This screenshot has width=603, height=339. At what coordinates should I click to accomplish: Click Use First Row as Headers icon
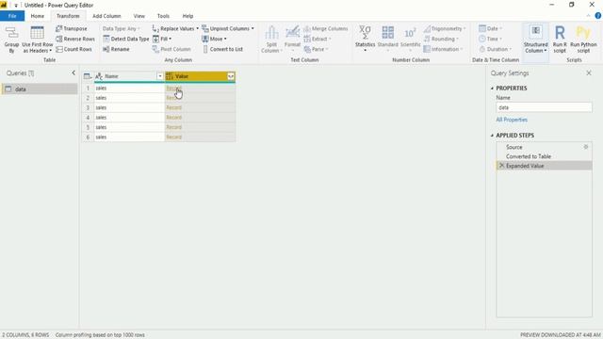tap(38, 40)
